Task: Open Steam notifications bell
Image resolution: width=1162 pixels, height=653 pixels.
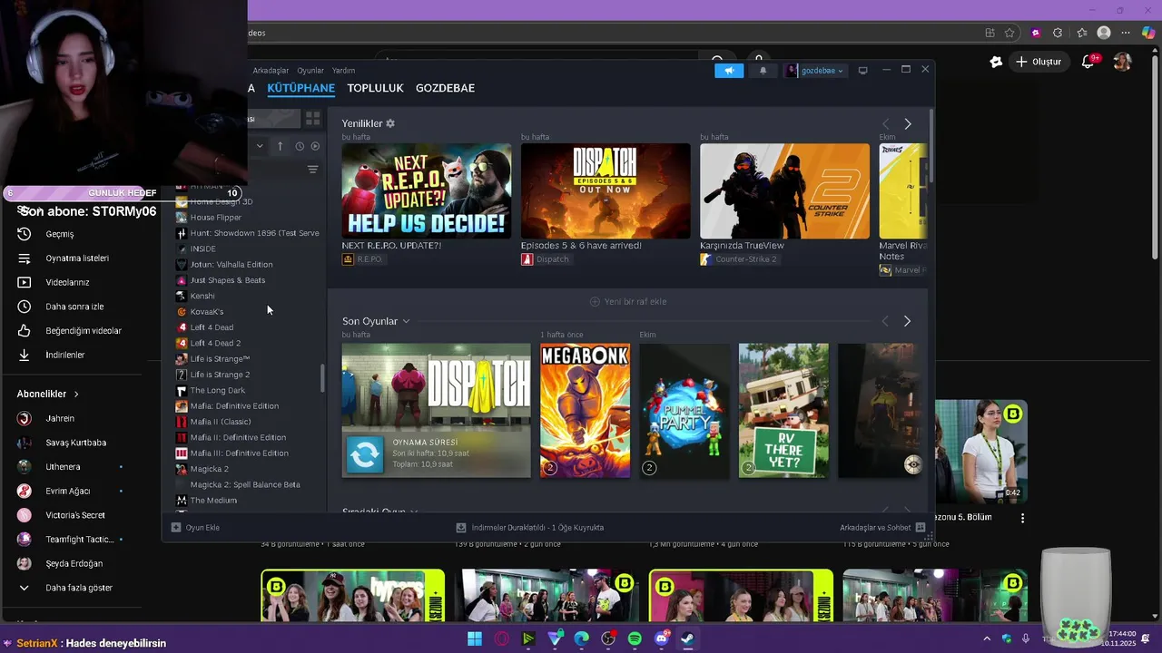Action: click(x=763, y=71)
